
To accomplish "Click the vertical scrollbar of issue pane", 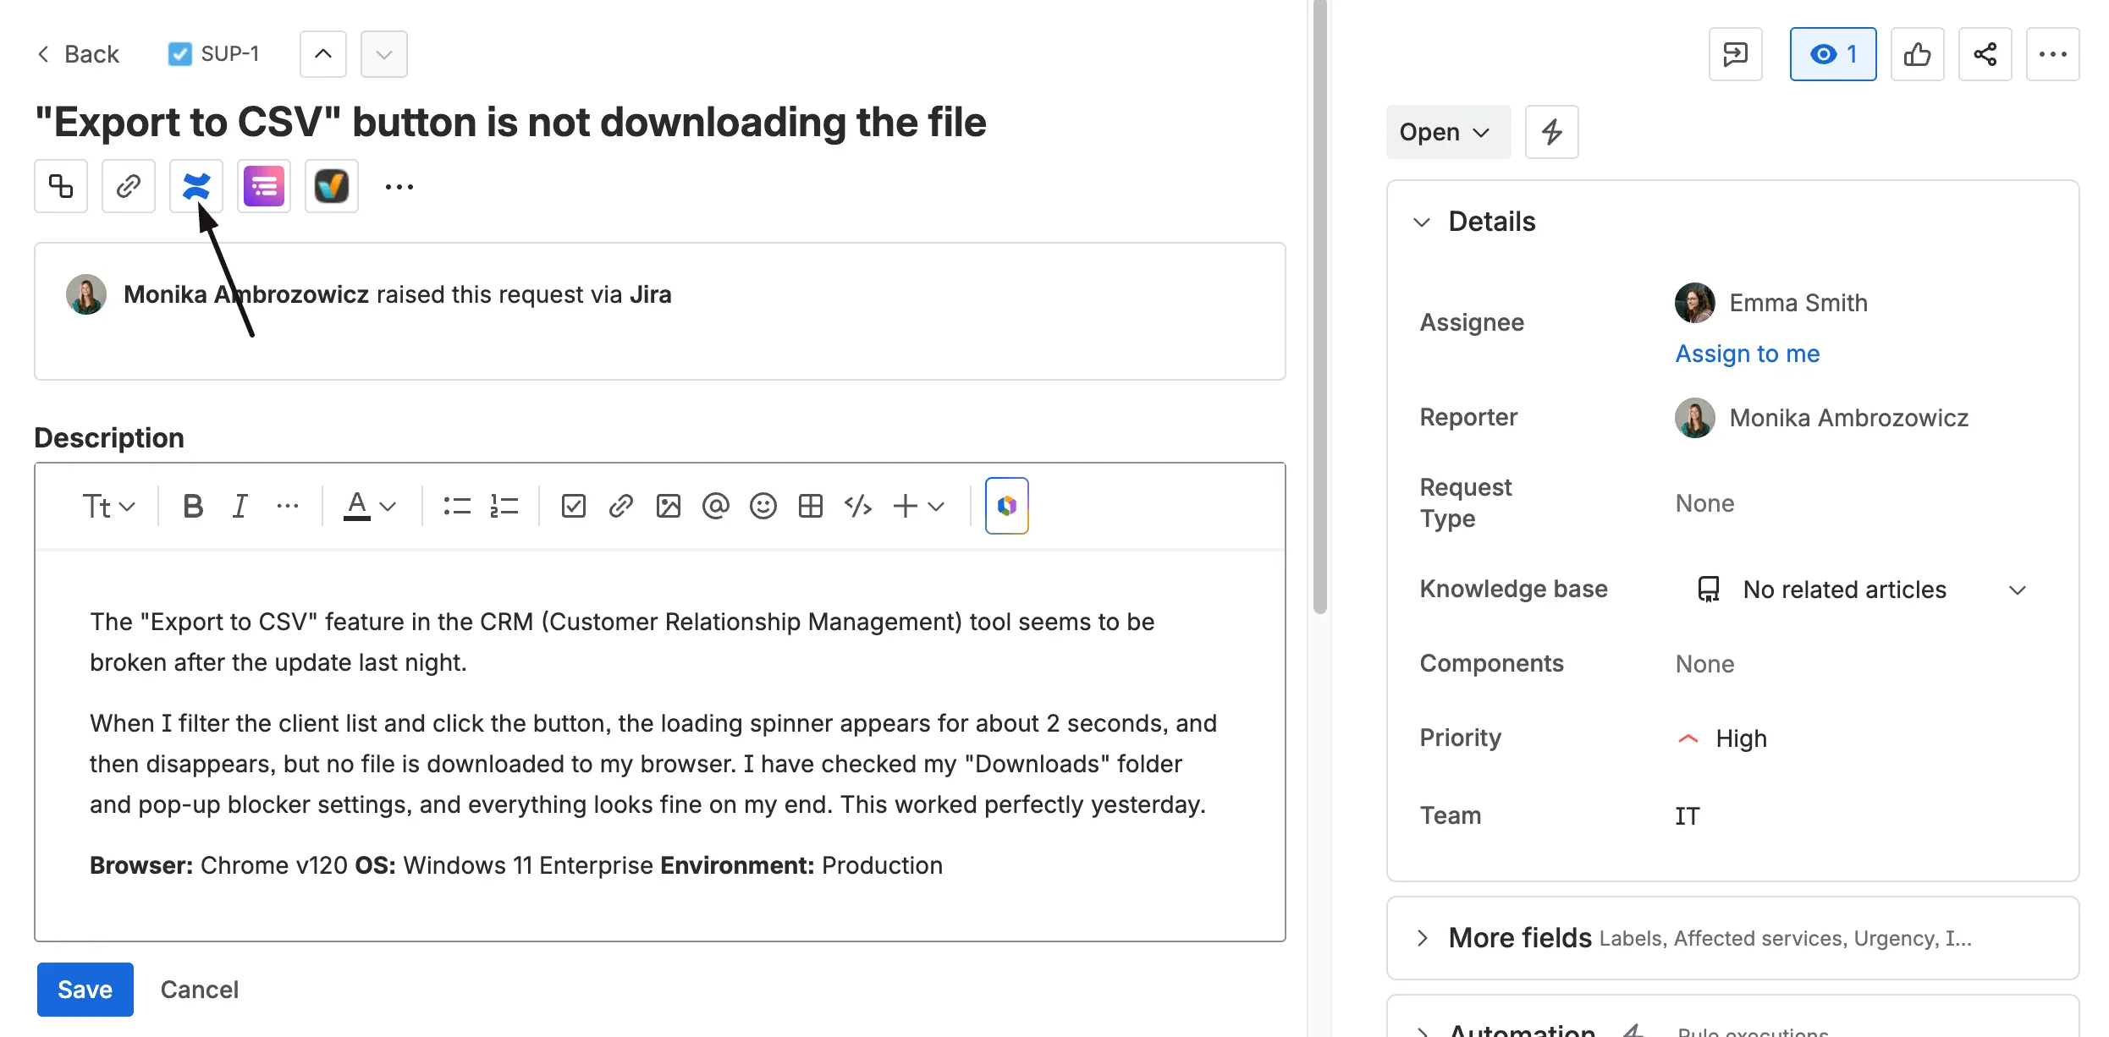I will pos(1320,306).
